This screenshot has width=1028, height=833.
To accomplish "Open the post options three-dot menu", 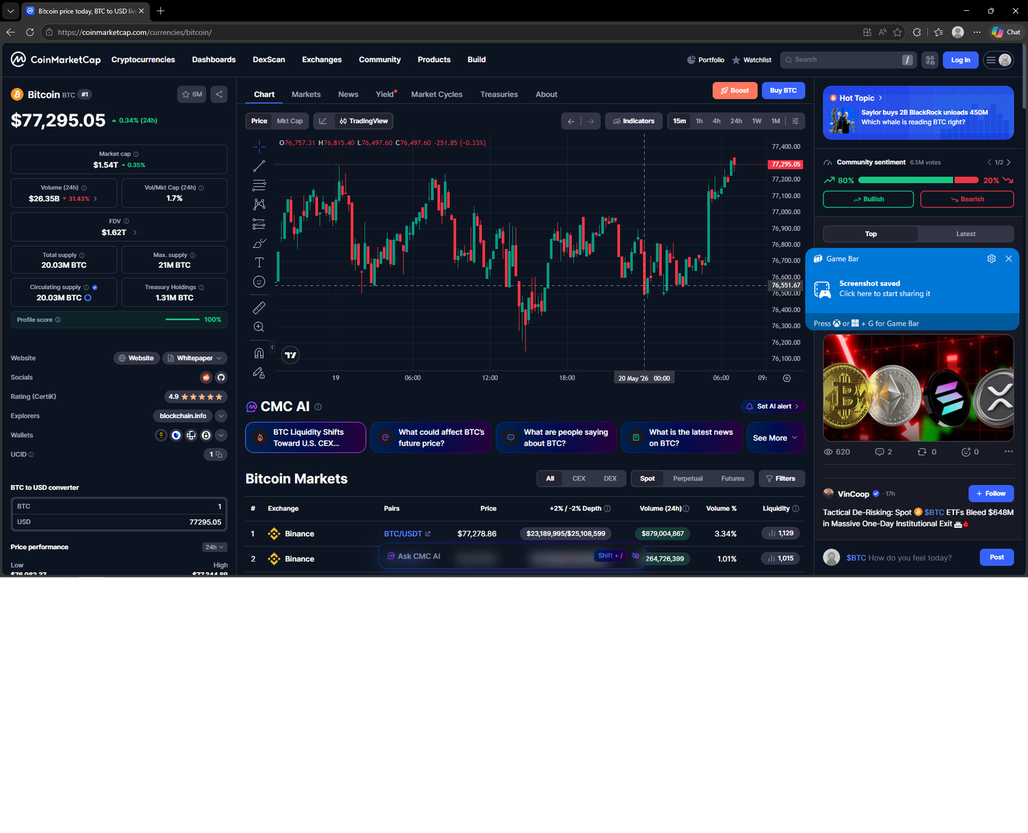I will pos(1009,452).
